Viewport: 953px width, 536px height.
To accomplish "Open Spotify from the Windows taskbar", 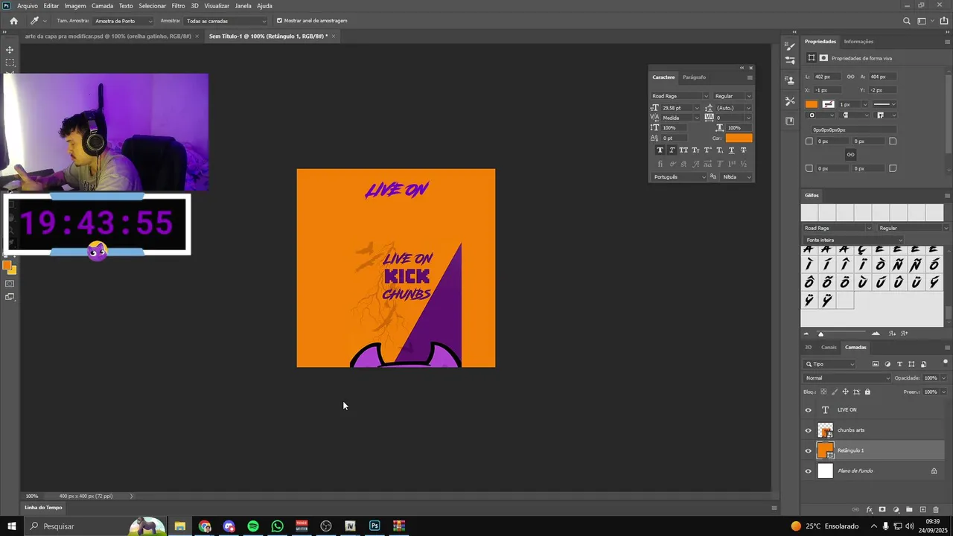I will (253, 526).
